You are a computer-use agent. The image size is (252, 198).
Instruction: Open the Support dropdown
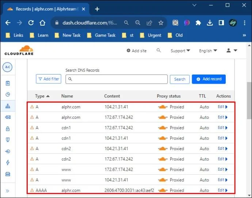(x=180, y=51)
